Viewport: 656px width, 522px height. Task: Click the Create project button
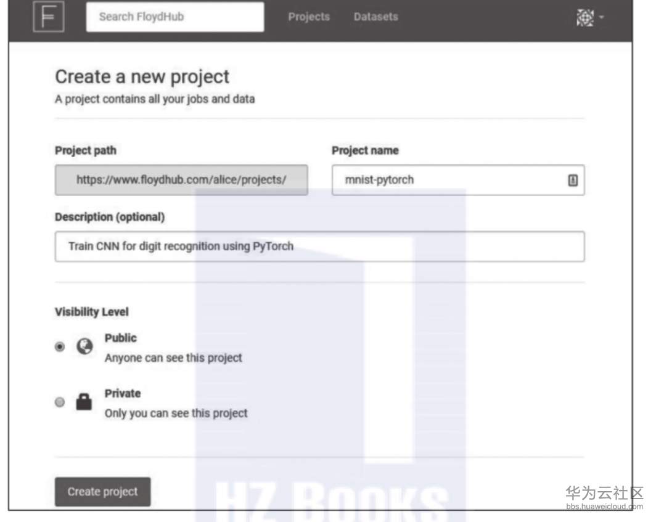(x=102, y=491)
